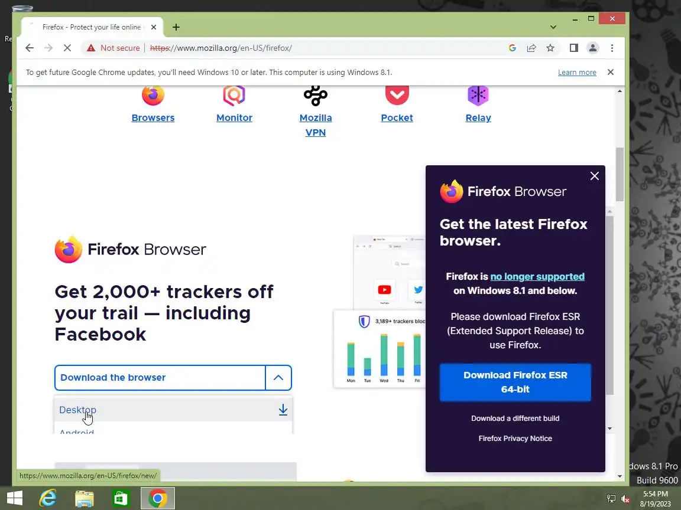
Task: Click the Mozilla VPN product icon
Action: click(316, 96)
